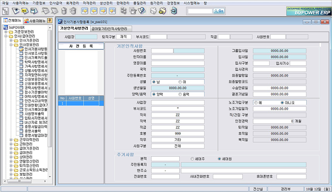Click the stacked blocks toolbar icon
The width and height of the screenshot is (332, 192).
[123, 11]
